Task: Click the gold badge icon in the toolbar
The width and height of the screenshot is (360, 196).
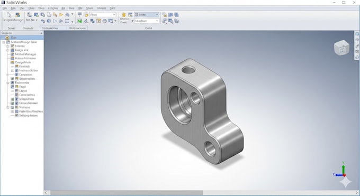Action: 123,15
